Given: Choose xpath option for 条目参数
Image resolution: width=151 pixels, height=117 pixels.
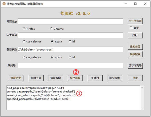Looking at the screenshot, I should 53,57.
